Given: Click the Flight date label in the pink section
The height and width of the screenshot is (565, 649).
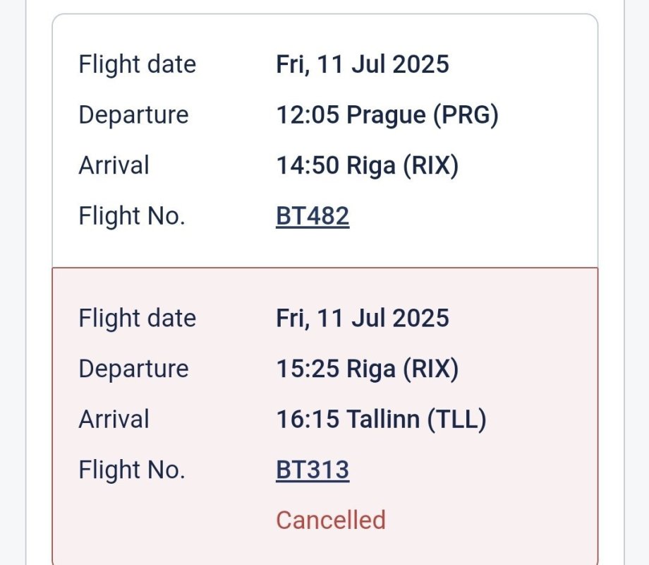Looking at the screenshot, I should (137, 318).
